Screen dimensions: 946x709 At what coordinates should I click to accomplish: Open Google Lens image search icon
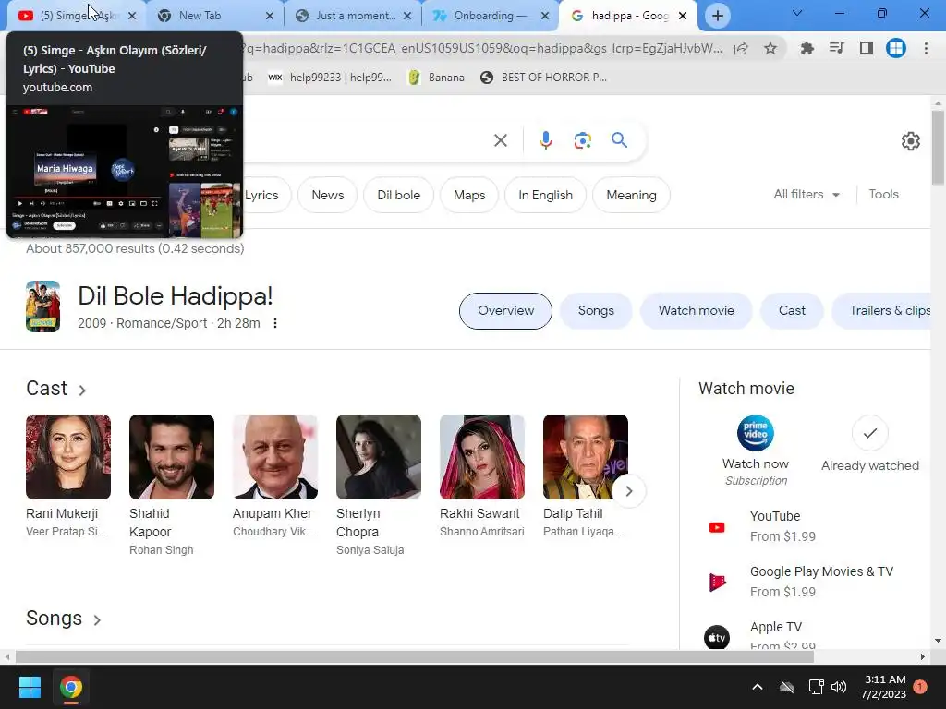click(582, 140)
